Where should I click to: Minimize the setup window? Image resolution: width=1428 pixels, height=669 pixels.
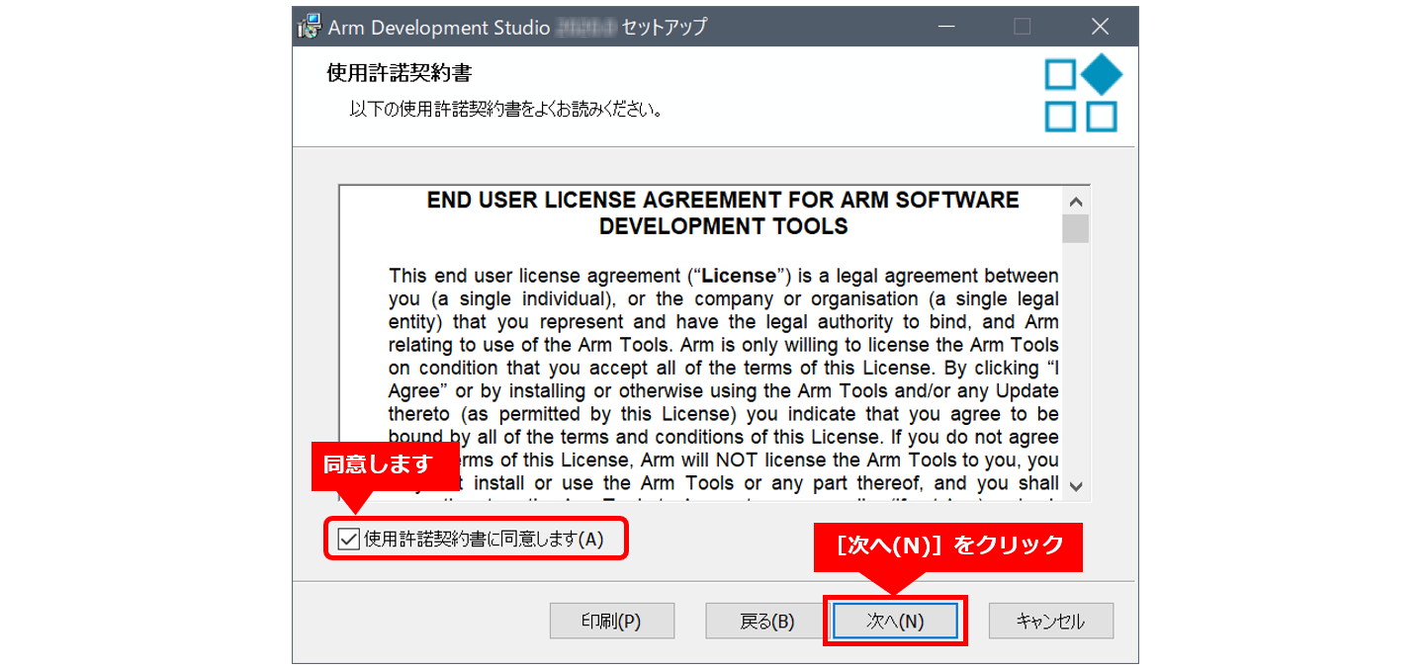pos(947,27)
